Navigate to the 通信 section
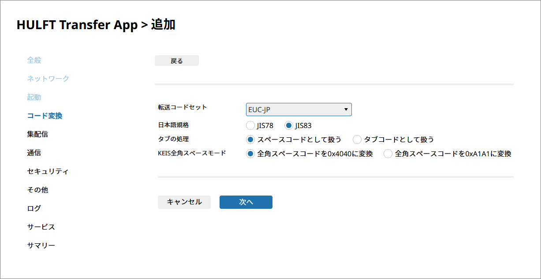Image resolution: width=541 pixels, height=279 pixels. pyautogui.click(x=34, y=153)
